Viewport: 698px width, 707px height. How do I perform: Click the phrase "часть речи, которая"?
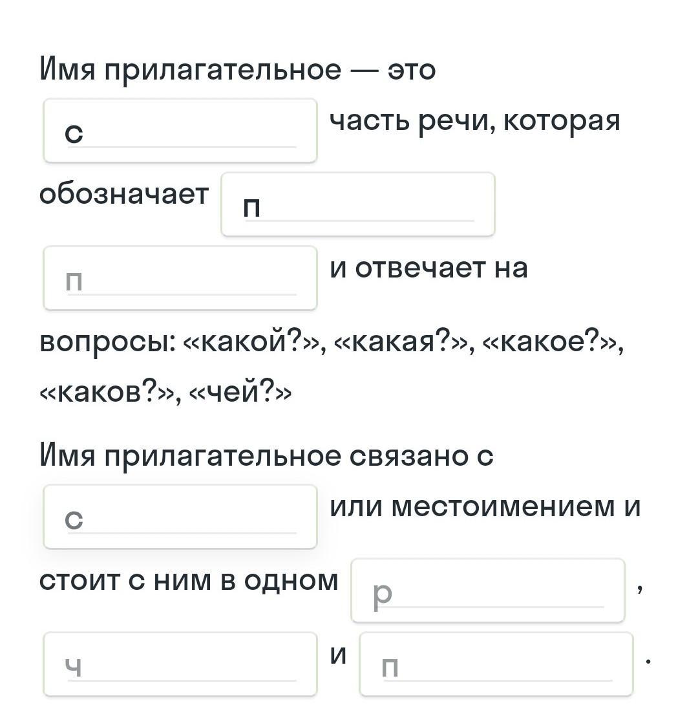point(474,120)
